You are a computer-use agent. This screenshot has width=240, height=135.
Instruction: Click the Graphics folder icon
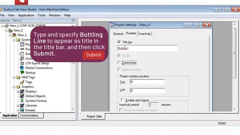tap(18, 87)
